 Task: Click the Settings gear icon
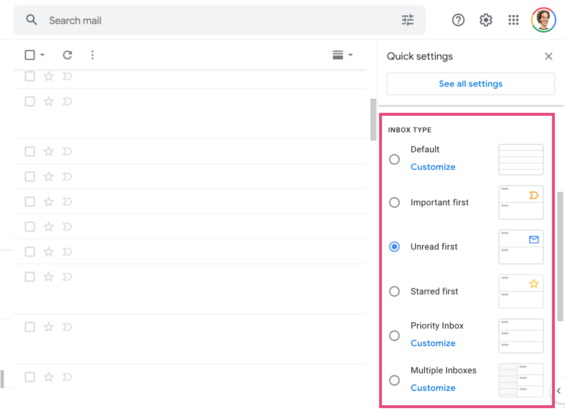[486, 20]
